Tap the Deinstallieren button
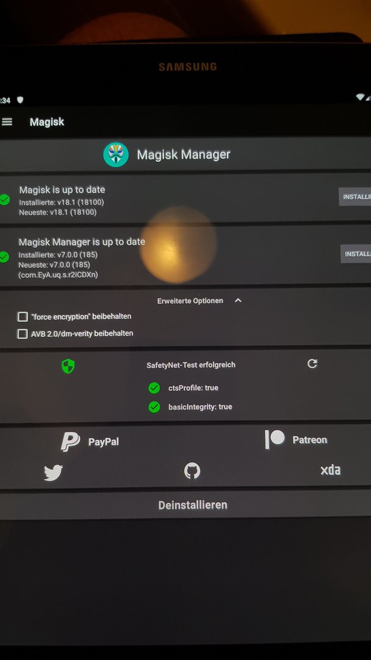The width and height of the screenshot is (371, 660). click(192, 505)
